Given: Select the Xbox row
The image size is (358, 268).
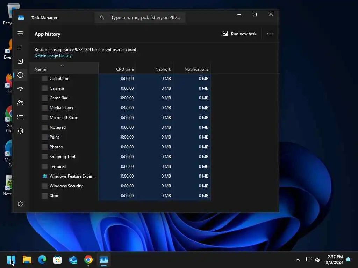Looking at the screenshot, I should pos(120,196).
